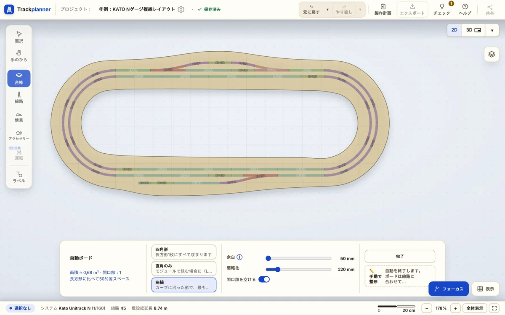The height and width of the screenshot is (315, 505).
Task: Click やり直し redo button
Action: (344, 9)
